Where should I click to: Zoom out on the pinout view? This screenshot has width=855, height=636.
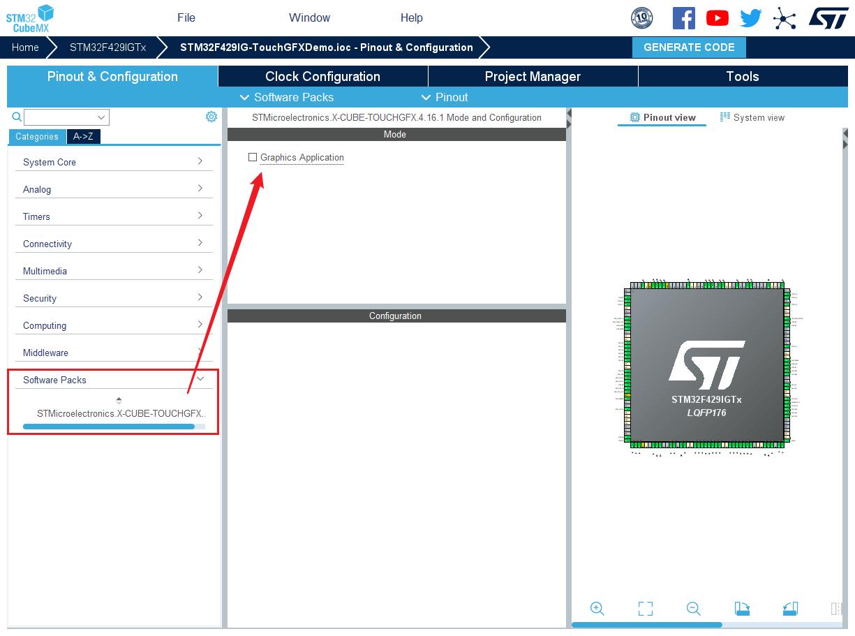coord(694,608)
